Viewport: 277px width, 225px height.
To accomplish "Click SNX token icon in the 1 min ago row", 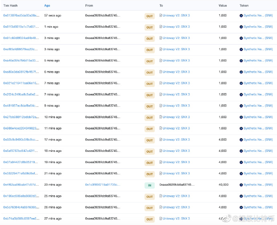I will point(241,27).
